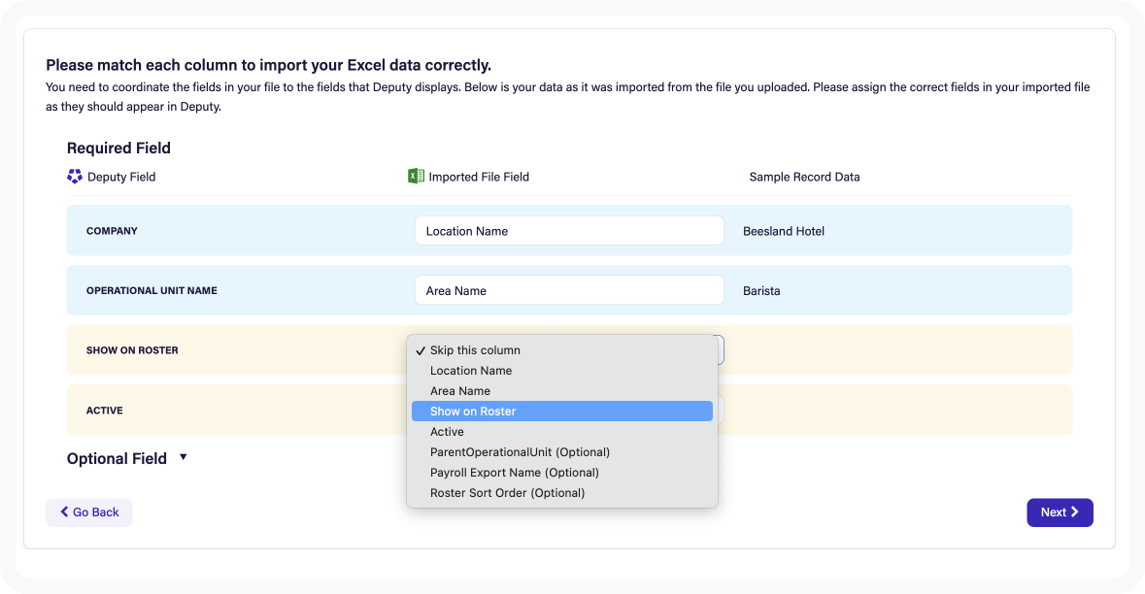Open the Operational Unit Name dropdown showing Area Name

pyautogui.click(x=569, y=291)
